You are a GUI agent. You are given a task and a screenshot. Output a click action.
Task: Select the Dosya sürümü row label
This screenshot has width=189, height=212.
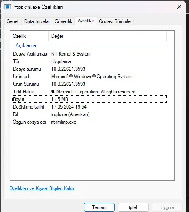(x=27, y=69)
